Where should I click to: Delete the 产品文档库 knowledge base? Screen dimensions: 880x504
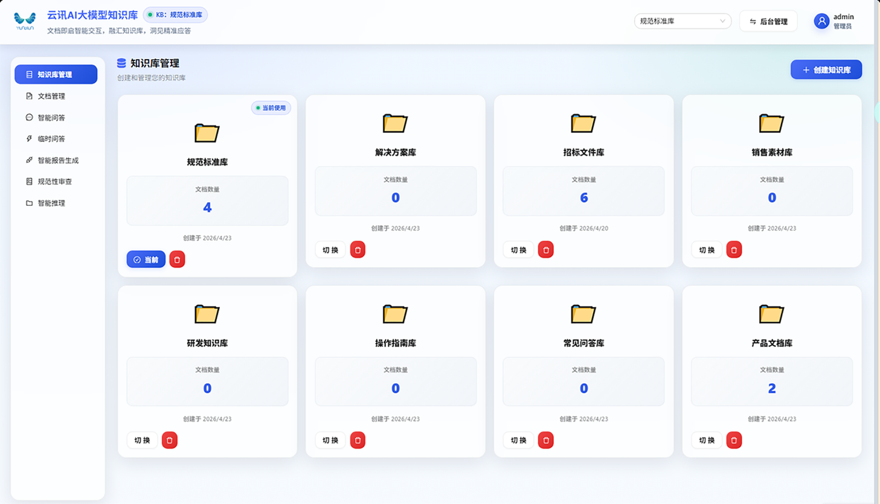click(734, 440)
